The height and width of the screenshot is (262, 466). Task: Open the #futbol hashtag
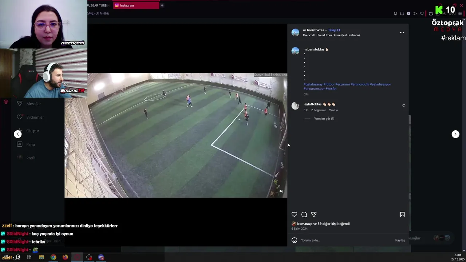point(329,84)
